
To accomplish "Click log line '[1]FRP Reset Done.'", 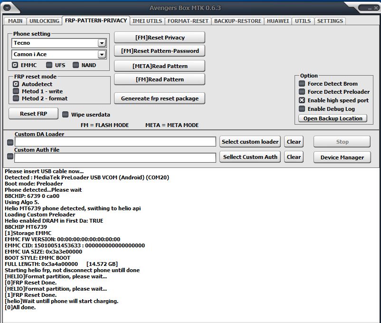I will [x=30, y=295].
